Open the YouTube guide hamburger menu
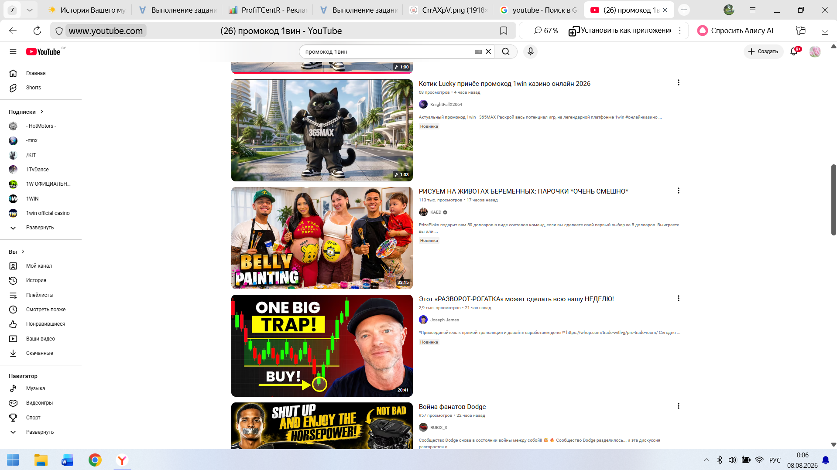Screen dimensions: 837x470 coord(13,51)
